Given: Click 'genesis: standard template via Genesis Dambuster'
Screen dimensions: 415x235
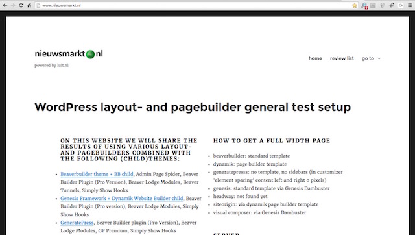Looking at the screenshot, I should pyautogui.click(x=271, y=188).
